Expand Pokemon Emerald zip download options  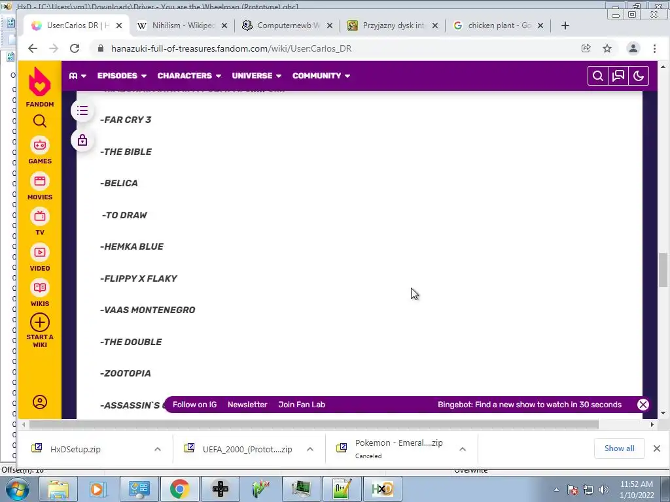[x=463, y=449]
